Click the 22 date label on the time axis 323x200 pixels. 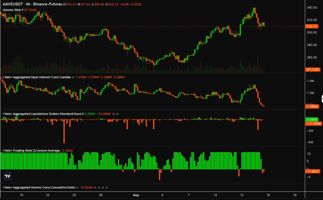click(x=48, y=195)
